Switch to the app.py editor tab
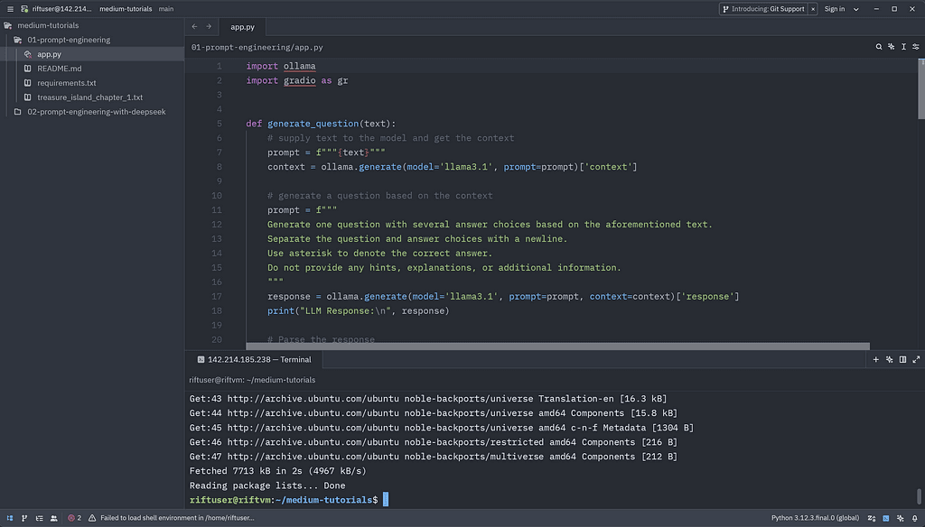 (242, 26)
